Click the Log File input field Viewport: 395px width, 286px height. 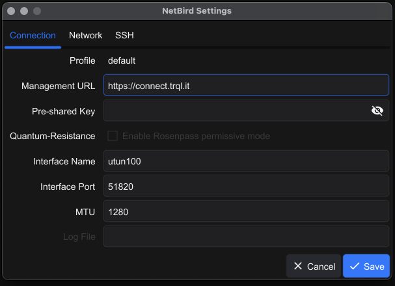pos(246,237)
